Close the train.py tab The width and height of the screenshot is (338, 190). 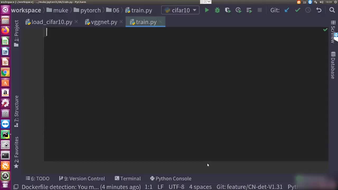click(161, 22)
